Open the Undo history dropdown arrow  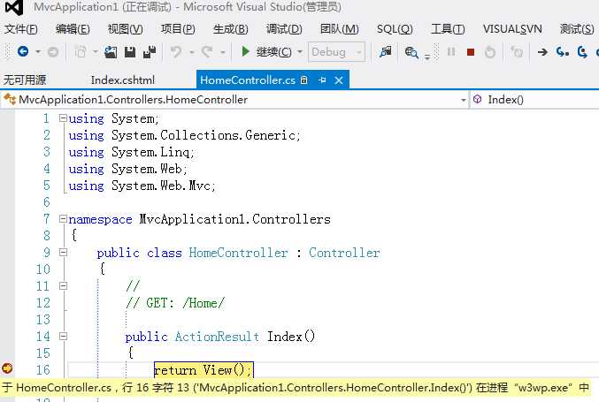pos(191,51)
